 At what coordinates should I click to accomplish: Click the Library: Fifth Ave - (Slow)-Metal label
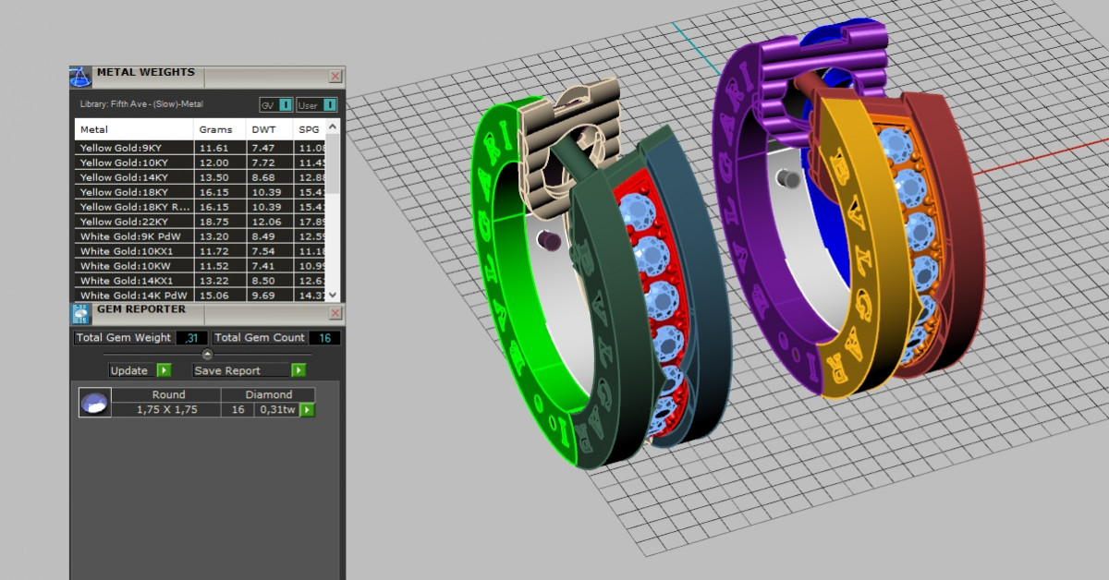click(141, 104)
